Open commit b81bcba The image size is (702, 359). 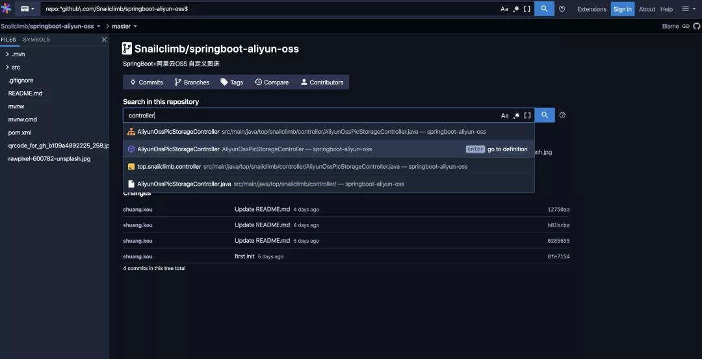pos(558,225)
